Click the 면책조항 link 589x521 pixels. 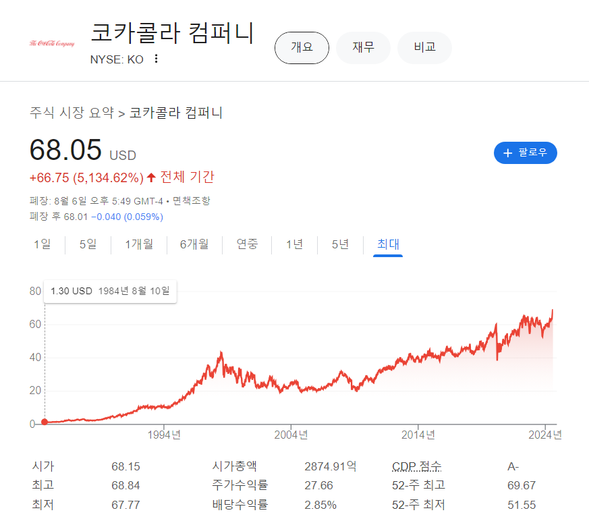pos(191,201)
